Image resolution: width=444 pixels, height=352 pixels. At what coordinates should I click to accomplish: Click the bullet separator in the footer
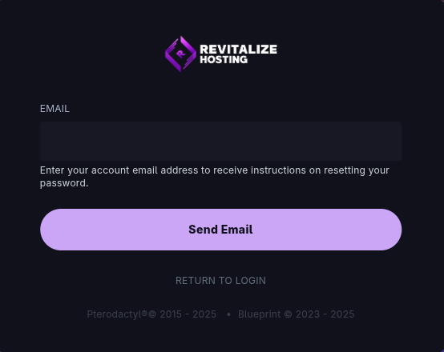point(228,314)
